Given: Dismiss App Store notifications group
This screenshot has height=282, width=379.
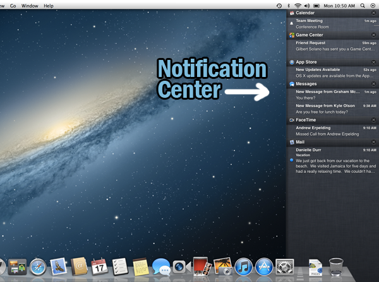Looking at the screenshot, I should pos(373,62).
